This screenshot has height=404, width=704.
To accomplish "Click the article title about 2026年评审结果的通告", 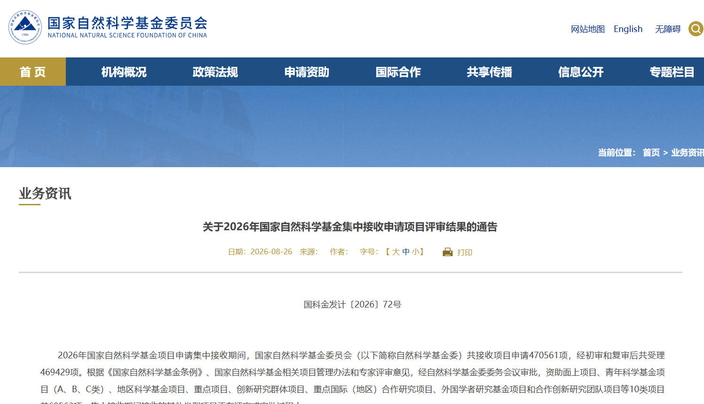I will pyautogui.click(x=350, y=227).
